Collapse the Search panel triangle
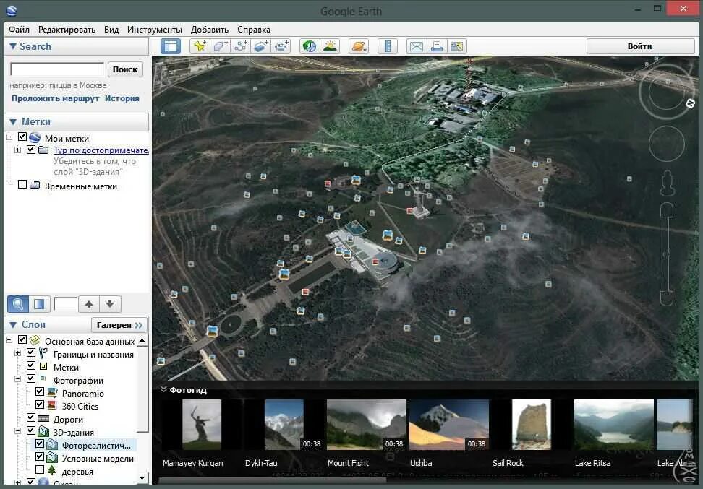 pyautogui.click(x=12, y=46)
